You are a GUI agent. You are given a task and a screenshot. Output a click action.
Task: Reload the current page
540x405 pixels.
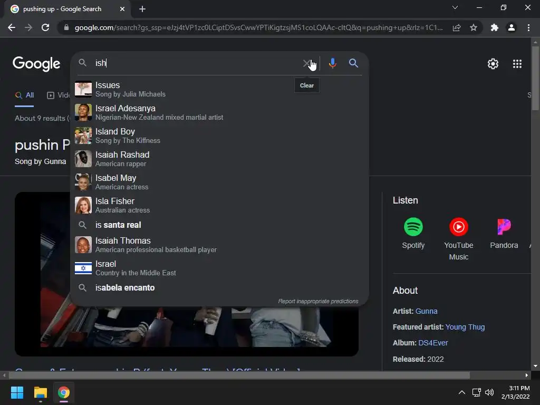45,27
